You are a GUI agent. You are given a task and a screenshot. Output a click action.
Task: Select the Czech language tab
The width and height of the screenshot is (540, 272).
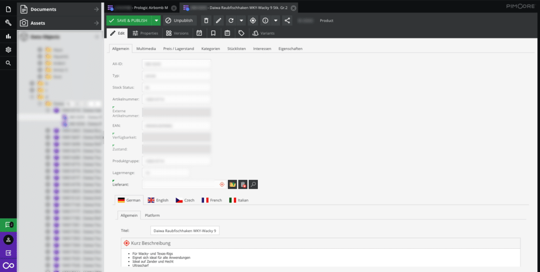185,200
